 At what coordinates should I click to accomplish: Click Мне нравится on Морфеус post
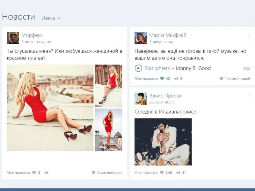coord(18,173)
